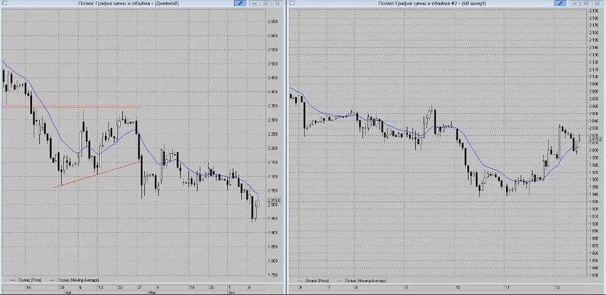Minimize the daily chart window
The image size is (606, 295).
pyautogui.click(x=255, y=3)
